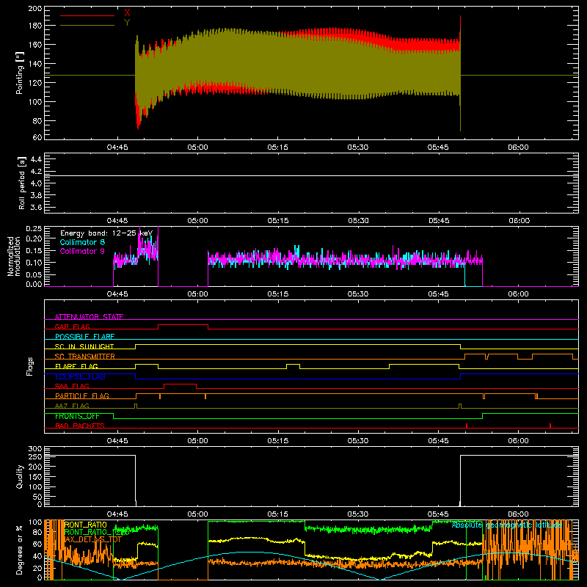Image resolution: width=587 pixels, height=587 pixels.
Task: Click the raised GAP_FLAG step segment
Action: pyautogui.click(x=183, y=325)
